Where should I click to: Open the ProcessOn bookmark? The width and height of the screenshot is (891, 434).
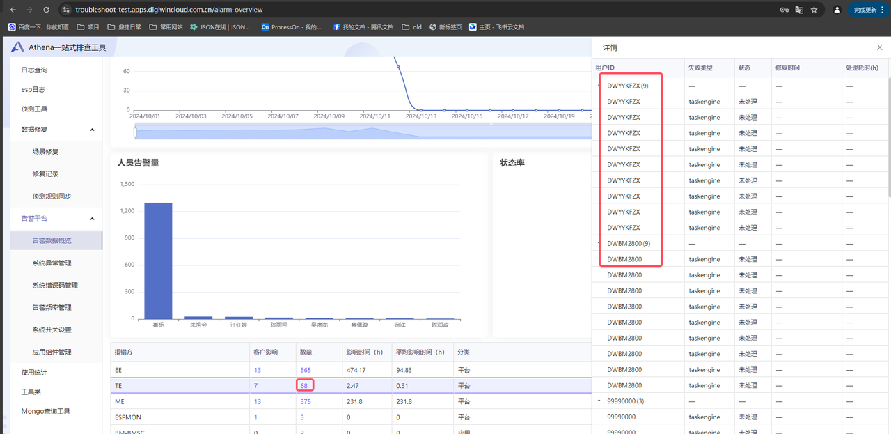point(292,27)
